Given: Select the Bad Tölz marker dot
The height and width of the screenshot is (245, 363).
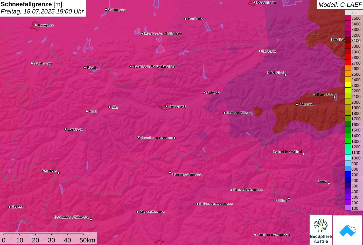Looking at the screenshot, I should point(186,19).
